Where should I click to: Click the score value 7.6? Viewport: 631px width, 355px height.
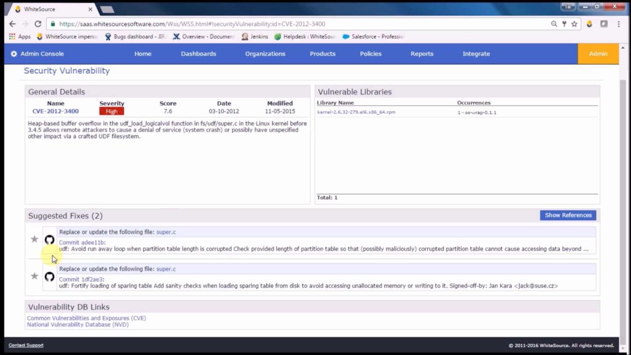(x=168, y=112)
